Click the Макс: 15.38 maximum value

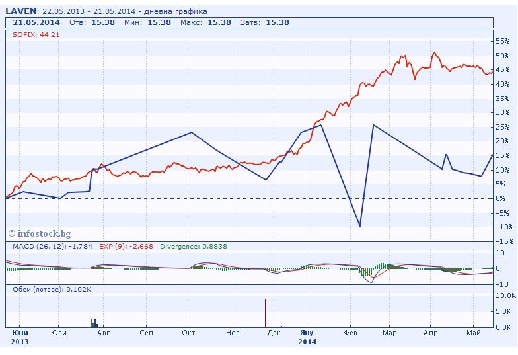[x=206, y=22]
